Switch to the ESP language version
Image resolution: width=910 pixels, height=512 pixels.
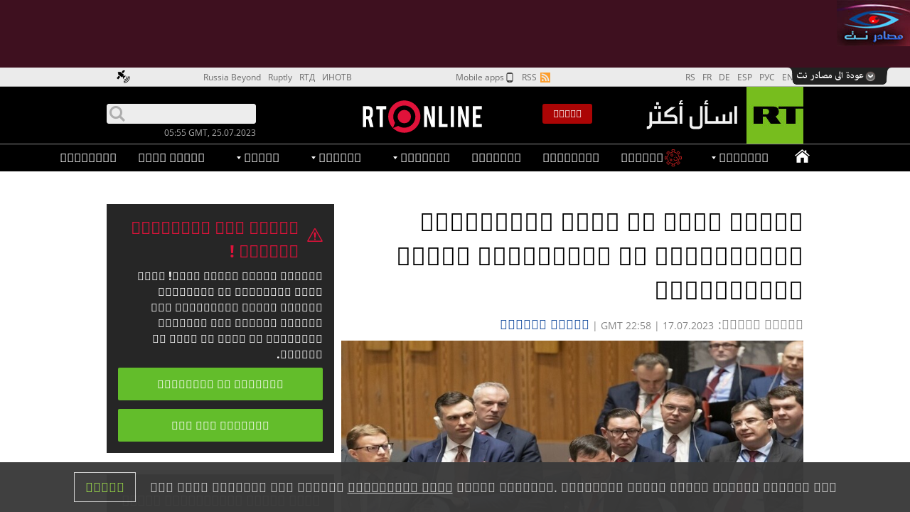click(x=744, y=78)
